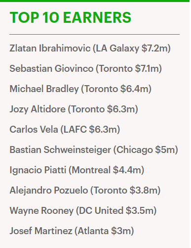Select Wayne Rooney's DC United entry
Screen dimensions: 191x248
tap(83, 211)
